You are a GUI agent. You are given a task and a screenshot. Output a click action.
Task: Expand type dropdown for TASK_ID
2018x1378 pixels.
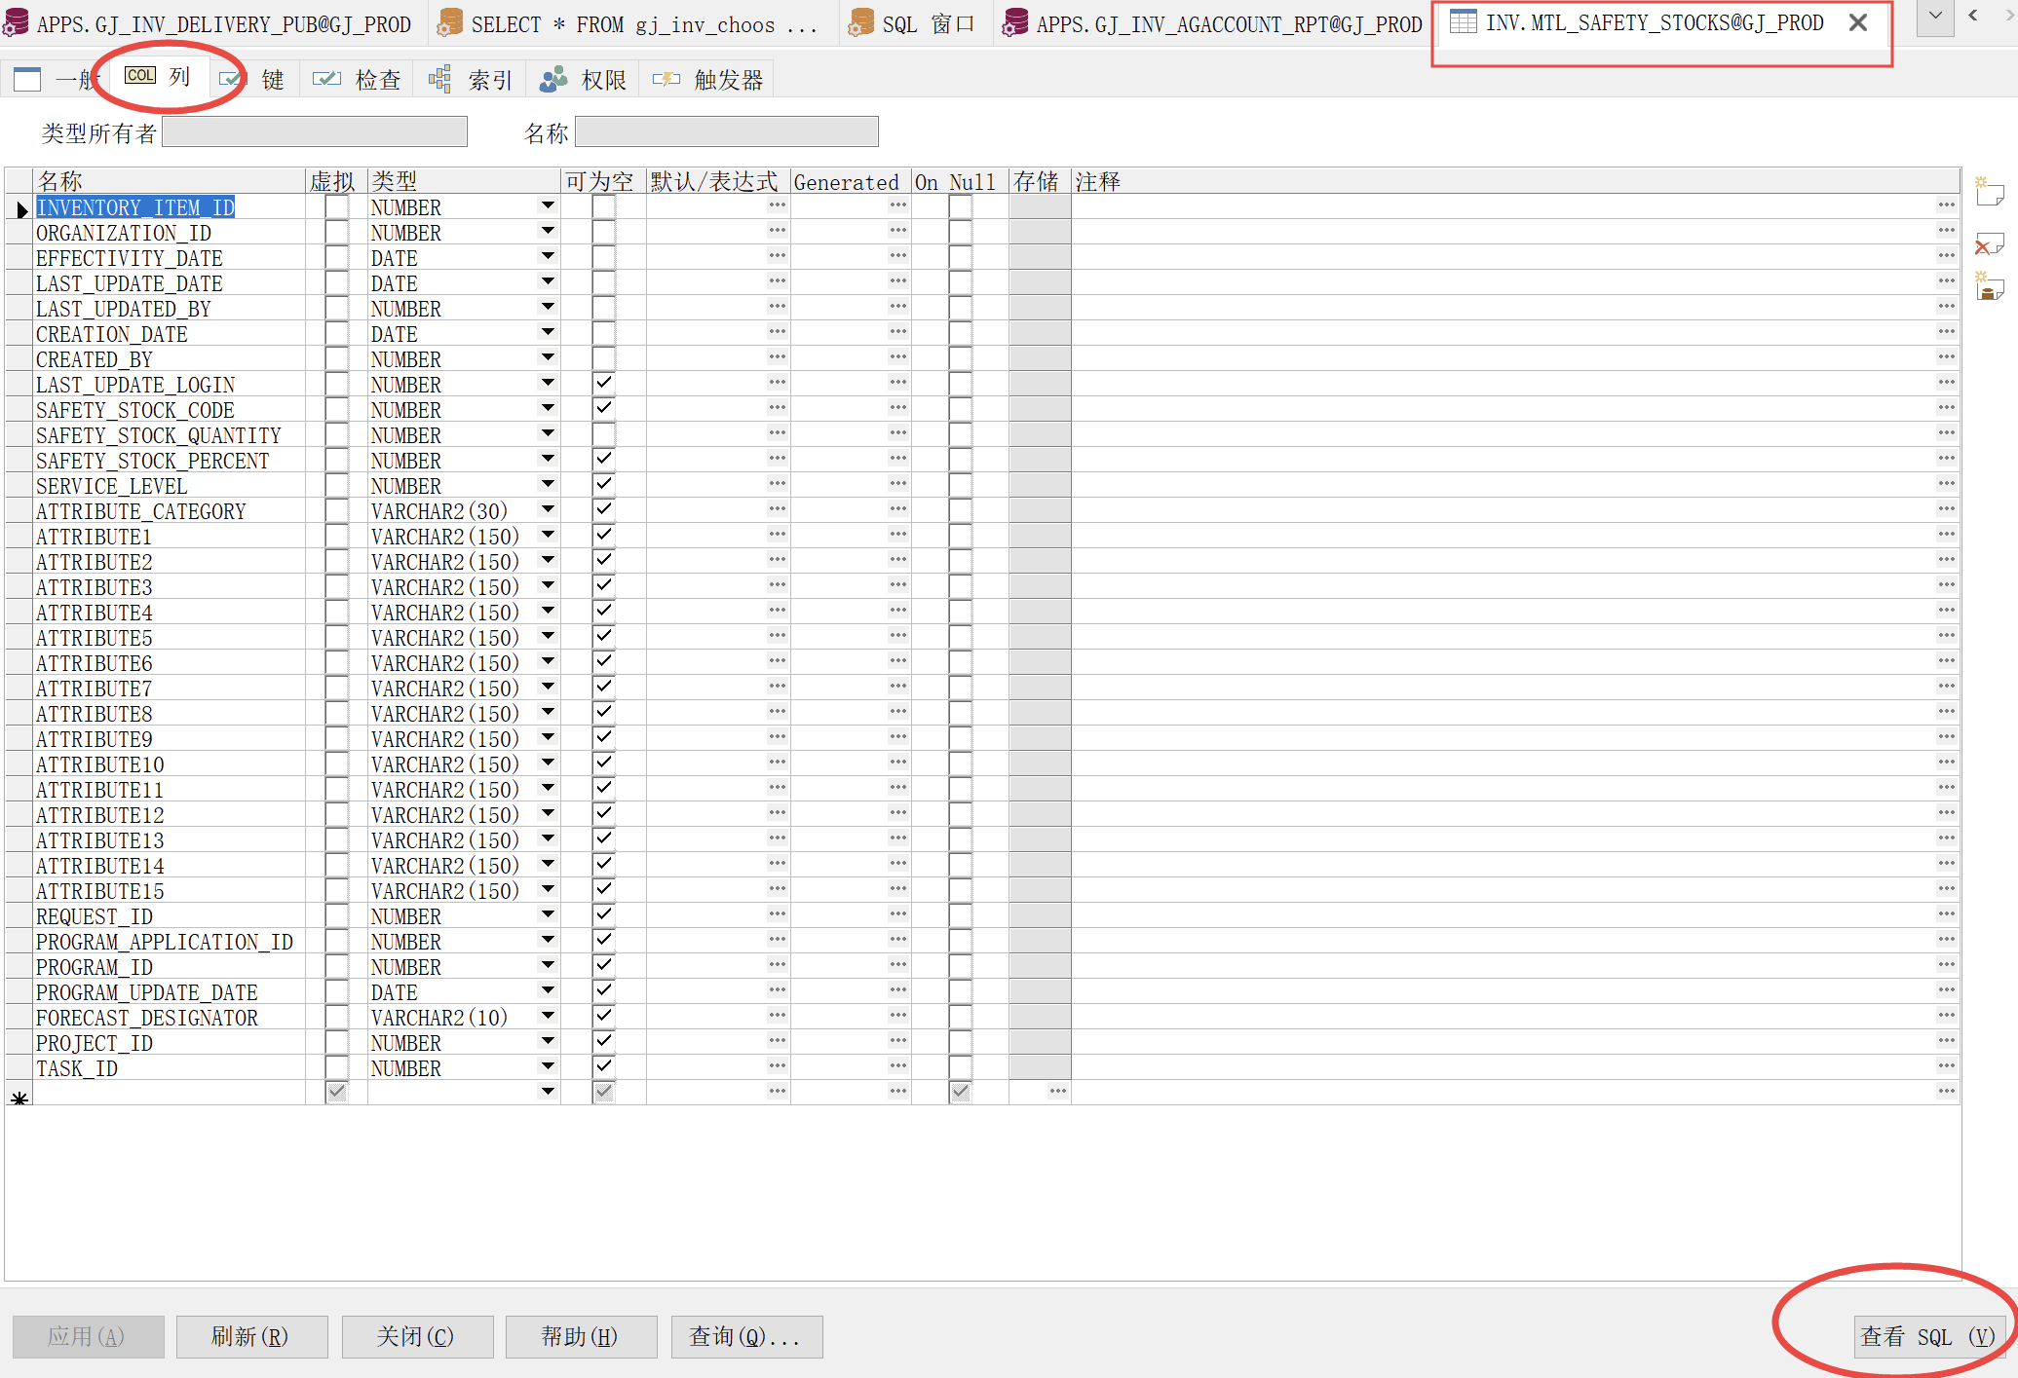548,1066
